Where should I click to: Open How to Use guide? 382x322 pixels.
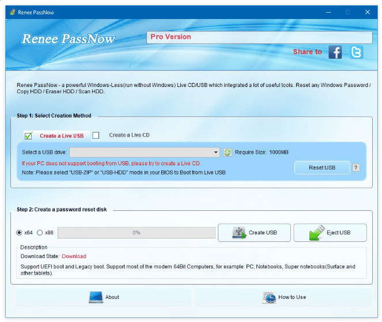283,297
